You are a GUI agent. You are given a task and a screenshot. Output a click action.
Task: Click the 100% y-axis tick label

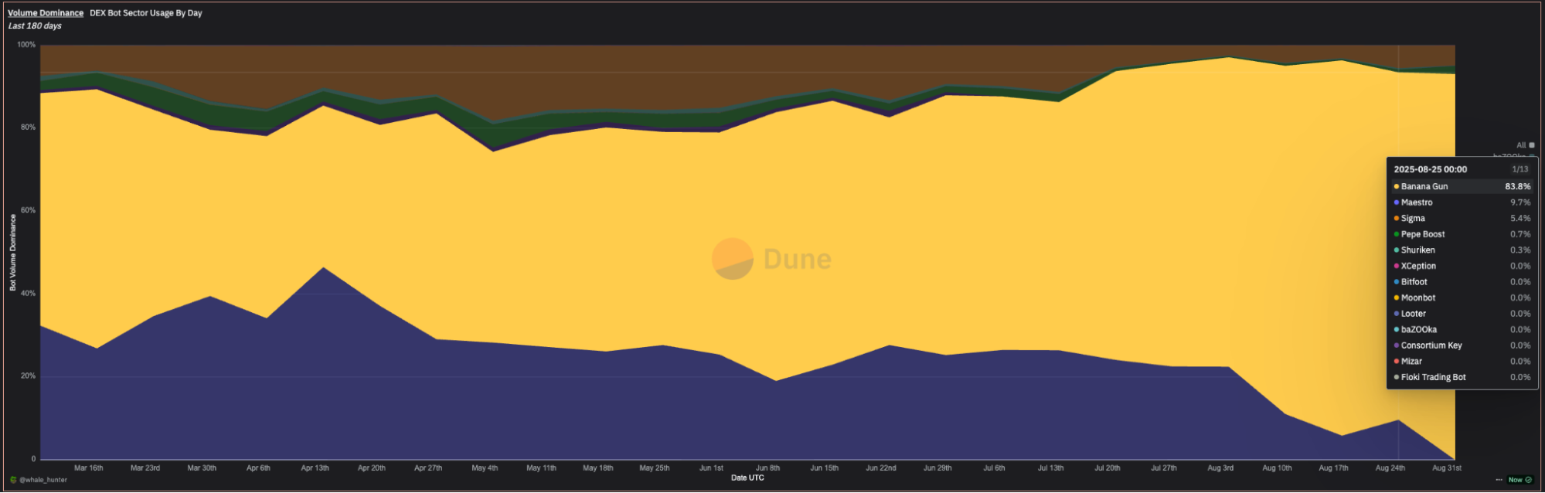(x=26, y=45)
